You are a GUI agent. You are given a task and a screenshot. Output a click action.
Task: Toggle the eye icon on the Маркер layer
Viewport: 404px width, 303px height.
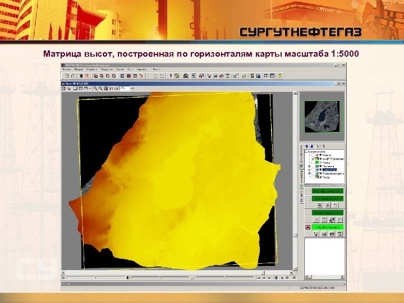click(320, 155)
